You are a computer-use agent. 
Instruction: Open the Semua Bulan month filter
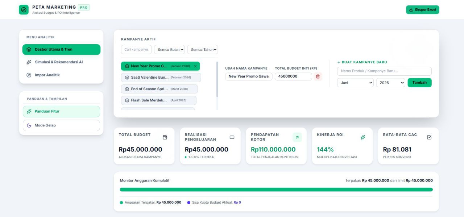coord(169,50)
